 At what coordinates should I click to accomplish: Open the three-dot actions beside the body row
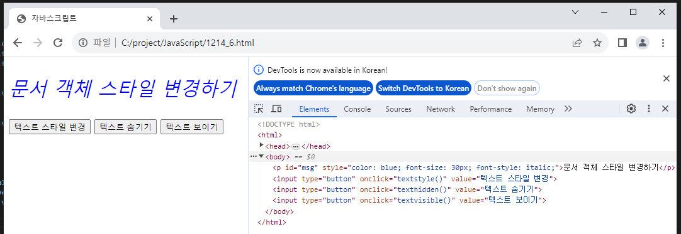[254, 157]
